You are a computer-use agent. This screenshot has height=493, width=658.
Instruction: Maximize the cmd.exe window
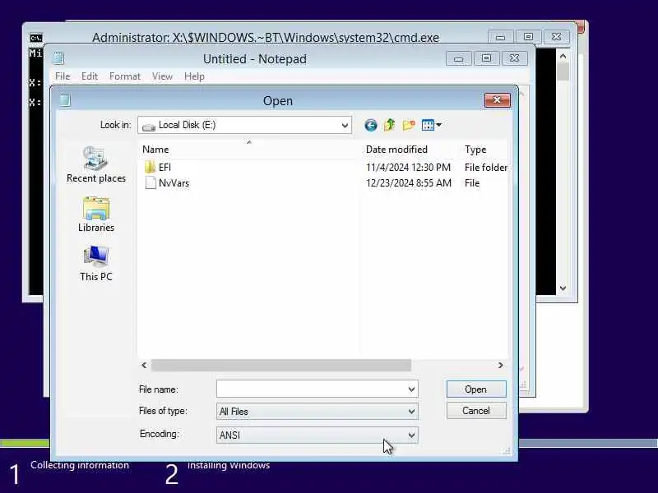click(x=528, y=37)
